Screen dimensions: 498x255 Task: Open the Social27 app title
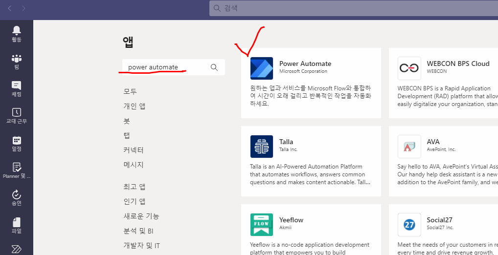[440, 220]
